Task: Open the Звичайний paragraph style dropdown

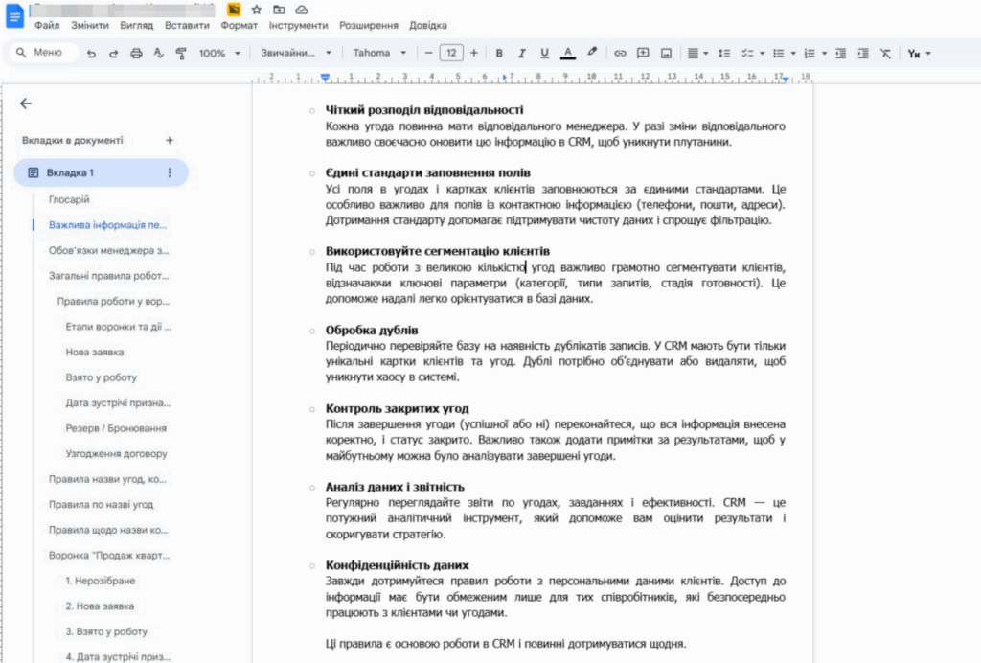Action: coord(296,54)
